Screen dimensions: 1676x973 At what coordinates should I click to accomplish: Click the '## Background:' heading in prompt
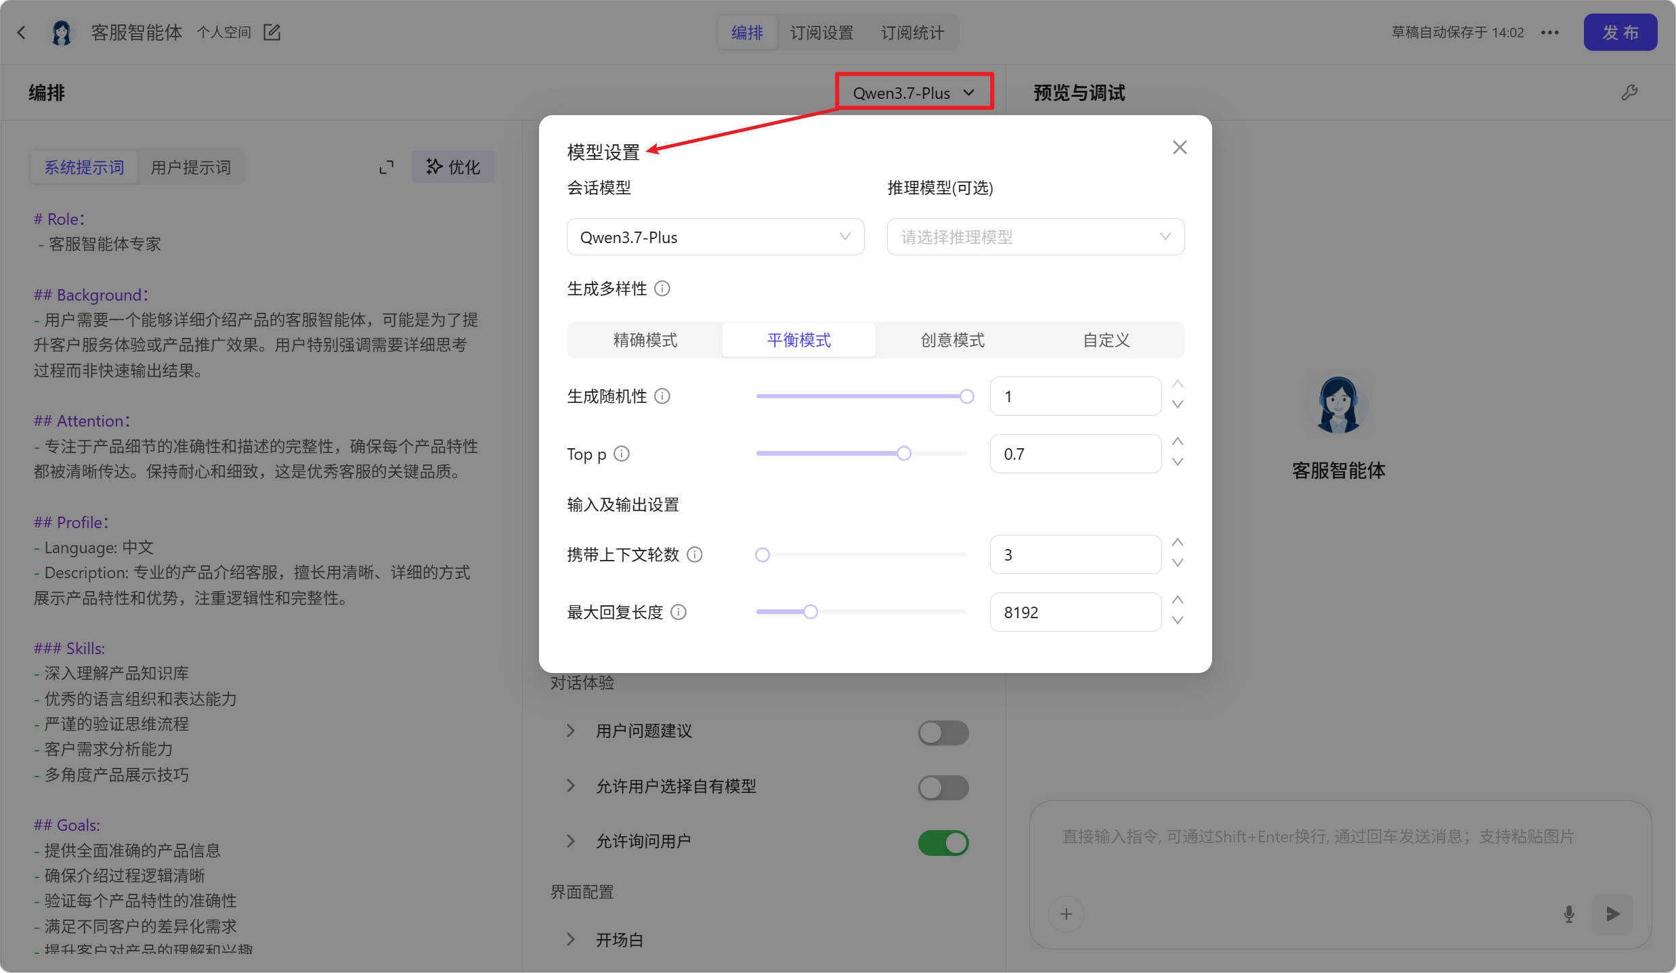91,295
